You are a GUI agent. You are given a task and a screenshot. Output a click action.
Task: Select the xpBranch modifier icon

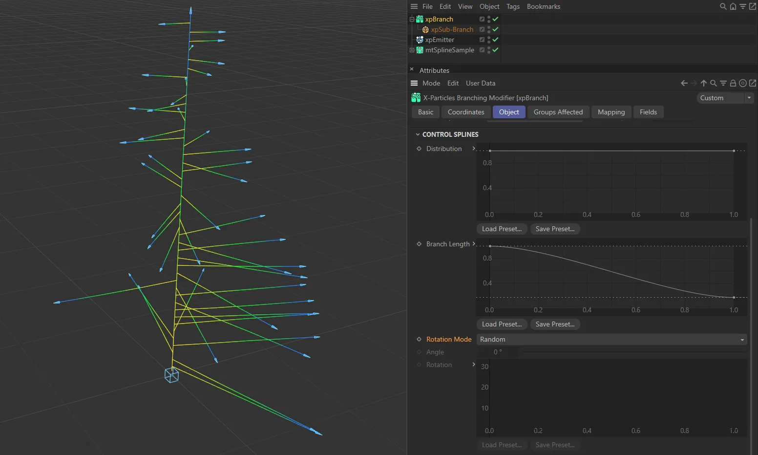420,19
